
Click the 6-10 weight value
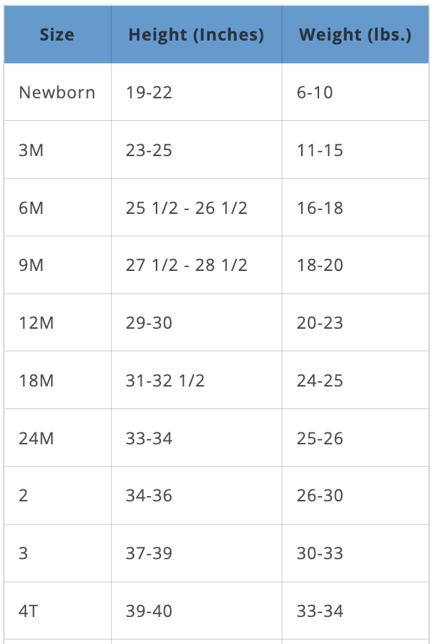(315, 92)
